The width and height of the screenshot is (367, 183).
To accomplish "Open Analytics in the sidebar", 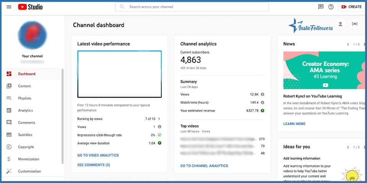I will (x=31, y=110).
